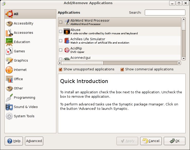Screen dimensions: 190x150
Task: Select the Graphics category label
Action: [x=21, y=61]
